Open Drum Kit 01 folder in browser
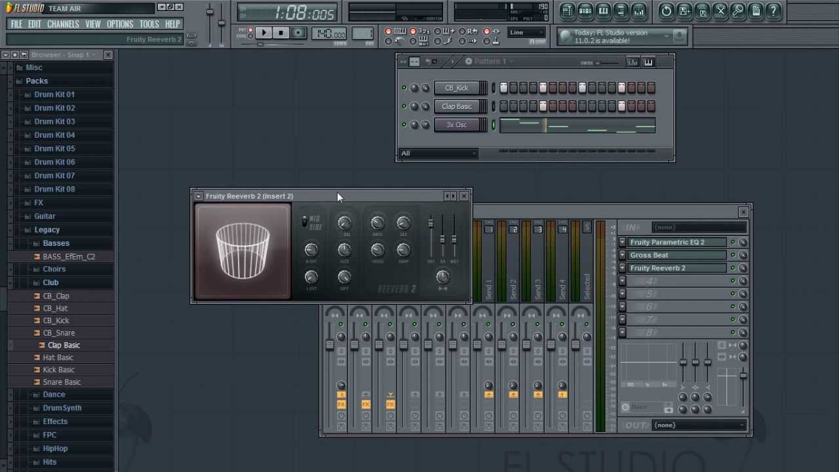Image resolution: width=839 pixels, height=472 pixels. (54, 94)
